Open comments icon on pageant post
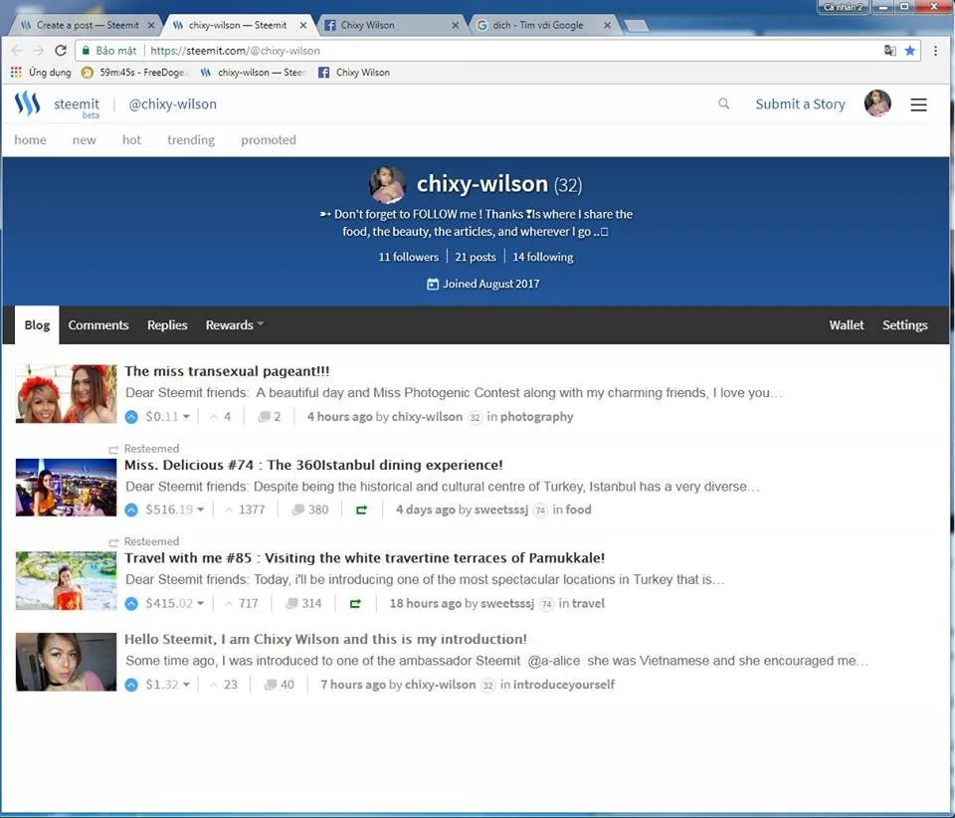955x818 pixels. coord(264,417)
